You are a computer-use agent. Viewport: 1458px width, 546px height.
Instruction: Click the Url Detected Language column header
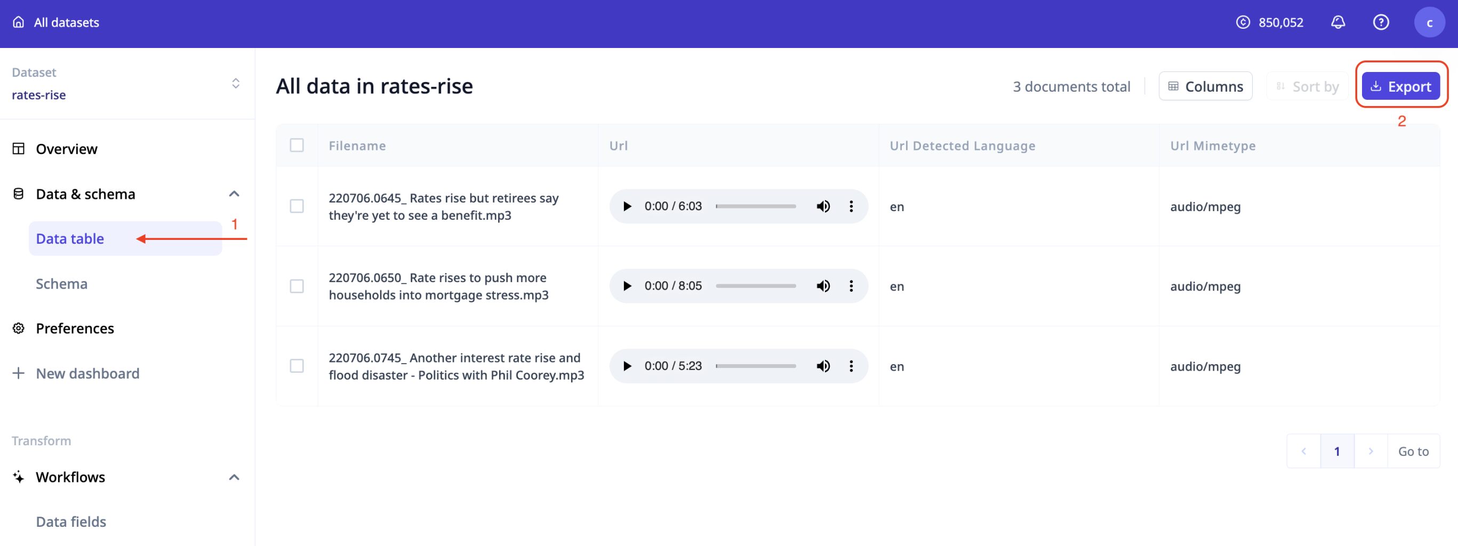point(962,146)
